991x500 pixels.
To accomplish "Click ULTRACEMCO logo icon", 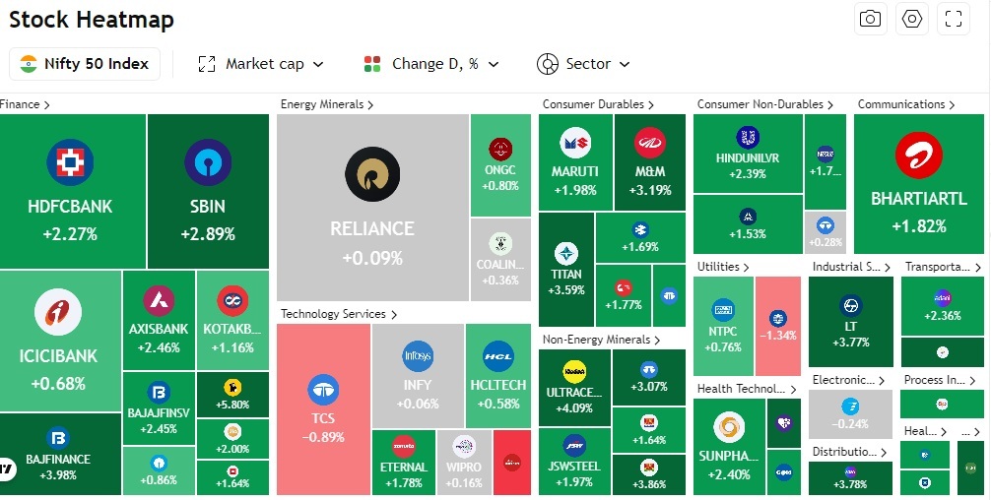I will click(574, 372).
